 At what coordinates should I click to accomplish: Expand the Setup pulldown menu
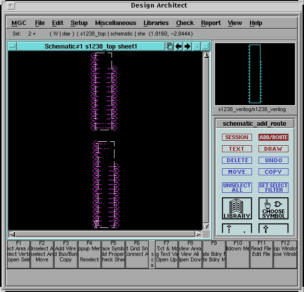pos(79,23)
